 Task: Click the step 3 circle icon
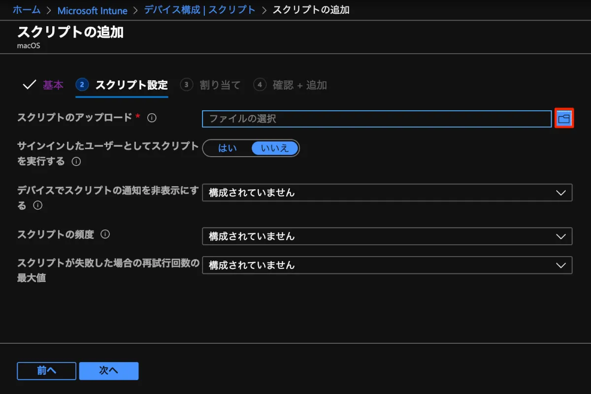tap(186, 85)
